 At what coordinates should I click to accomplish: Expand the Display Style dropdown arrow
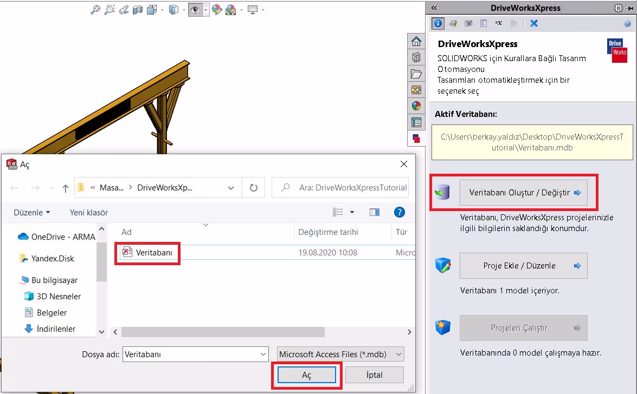click(184, 10)
